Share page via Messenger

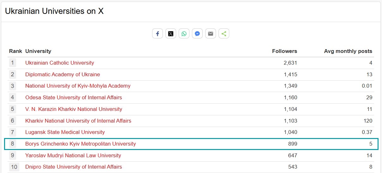197,34
